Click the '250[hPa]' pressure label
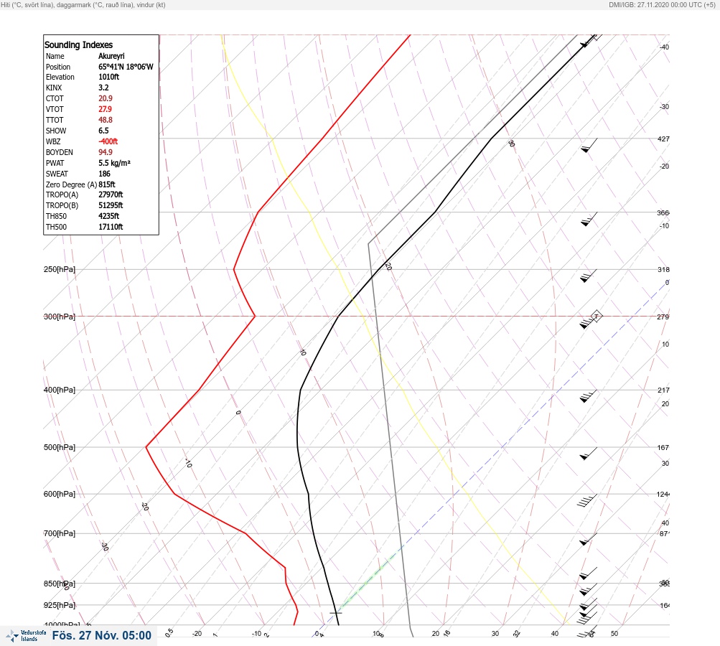The image size is (720, 646). (x=60, y=269)
